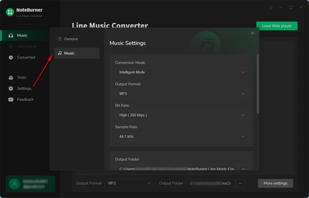The height and width of the screenshot is (198, 309).
Task: Click the music note icon in settings tab
Action: click(60, 53)
